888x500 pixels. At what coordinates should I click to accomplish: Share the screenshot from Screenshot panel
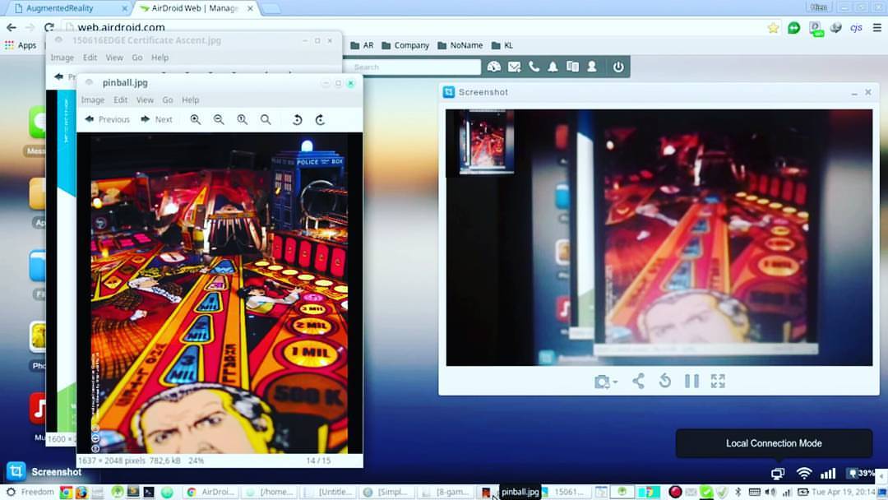coord(638,381)
